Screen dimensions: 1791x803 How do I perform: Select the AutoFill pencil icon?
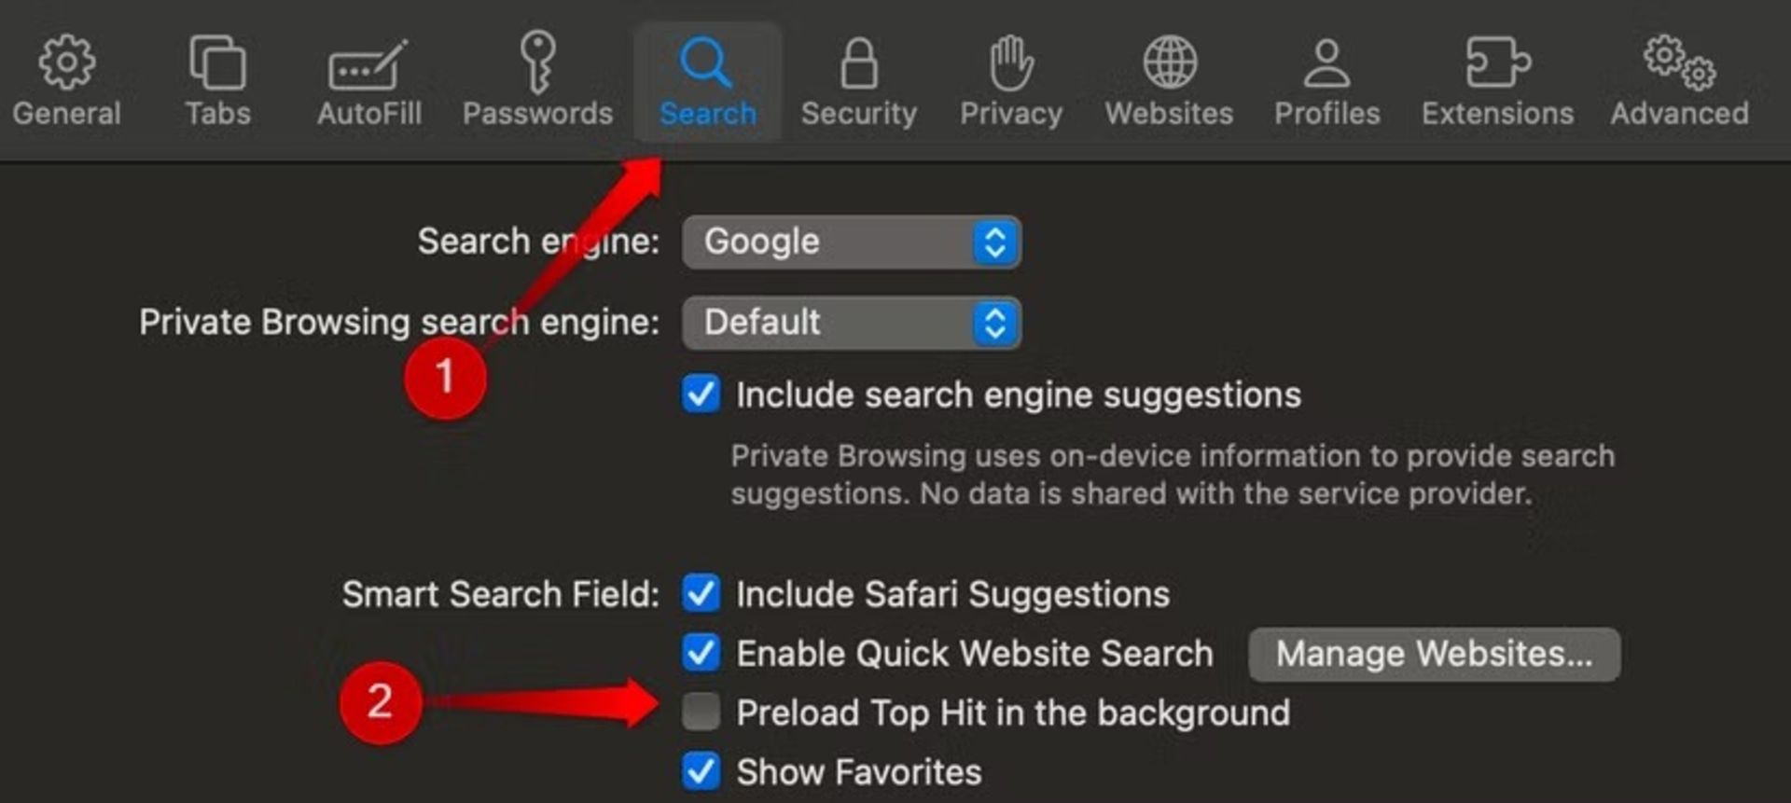[x=368, y=64]
